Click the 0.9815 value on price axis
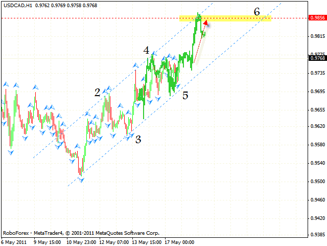 pyautogui.click(x=317, y=36)
